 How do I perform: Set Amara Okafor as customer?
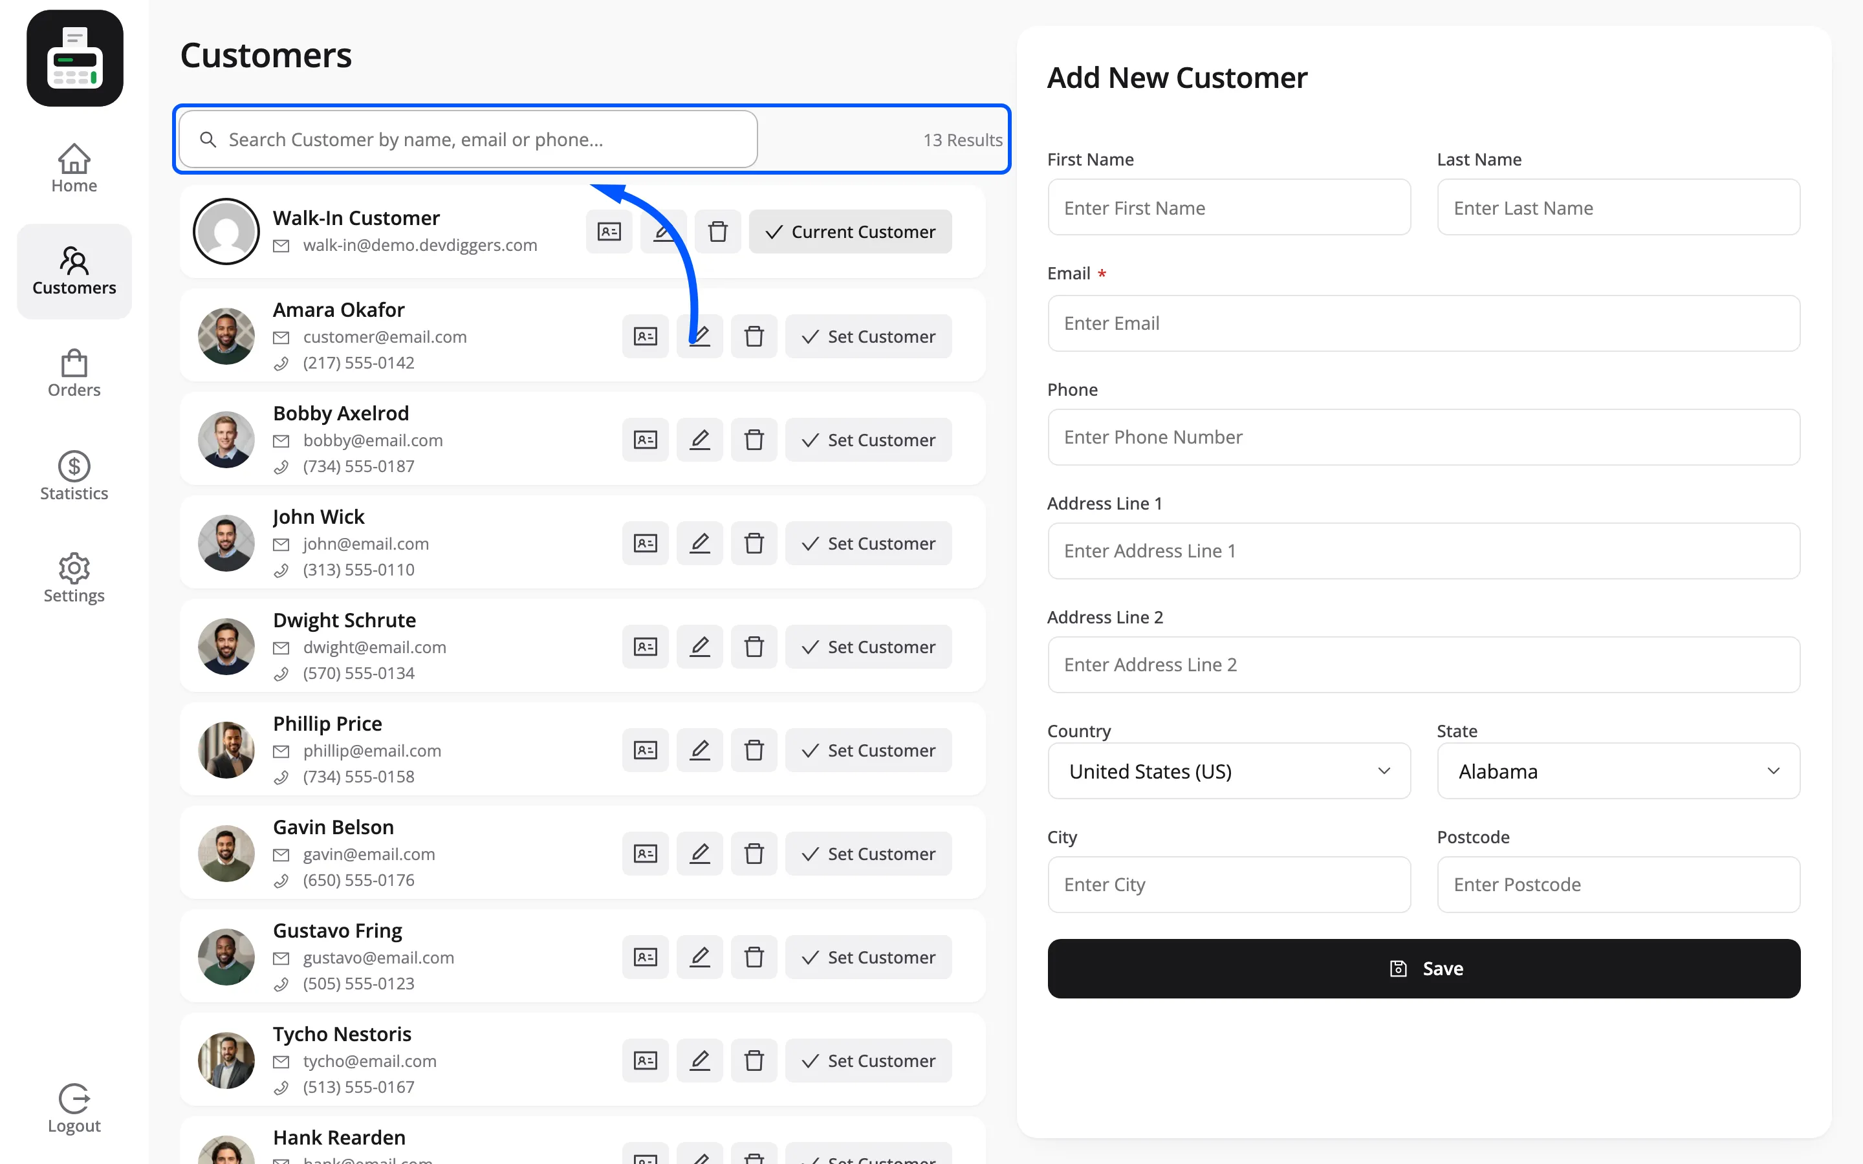(x=868, y=336)
